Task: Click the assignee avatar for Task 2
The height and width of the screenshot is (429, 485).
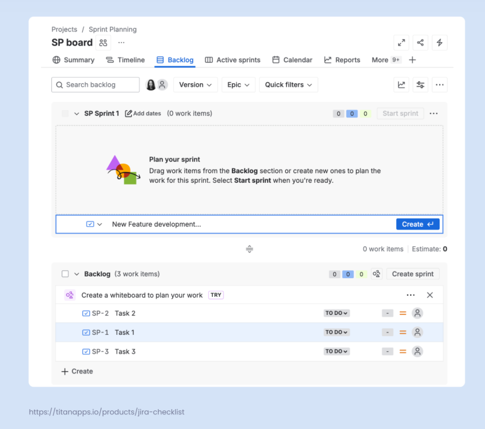Action: pyautogui.click(x=417, y=313)
